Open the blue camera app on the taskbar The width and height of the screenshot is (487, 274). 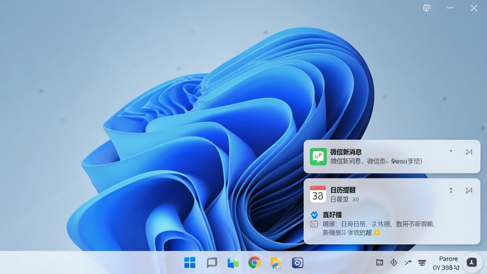[297, 263]
